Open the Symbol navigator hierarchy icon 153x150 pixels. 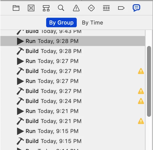pos(46,8)
